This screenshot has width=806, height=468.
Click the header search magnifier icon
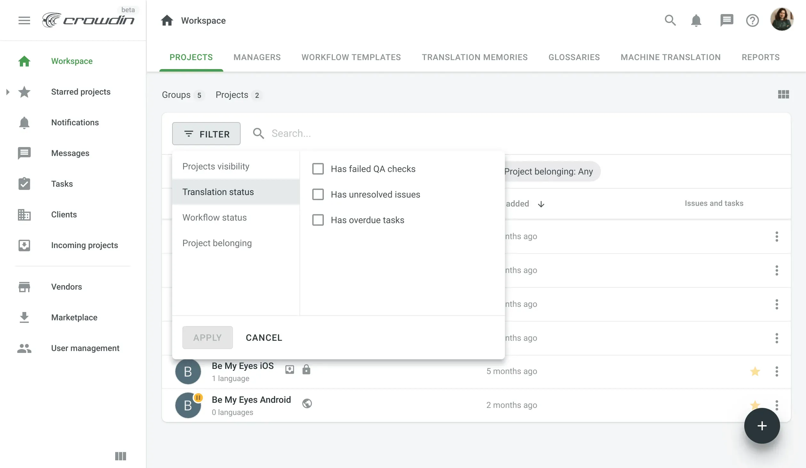coord(670,20)
